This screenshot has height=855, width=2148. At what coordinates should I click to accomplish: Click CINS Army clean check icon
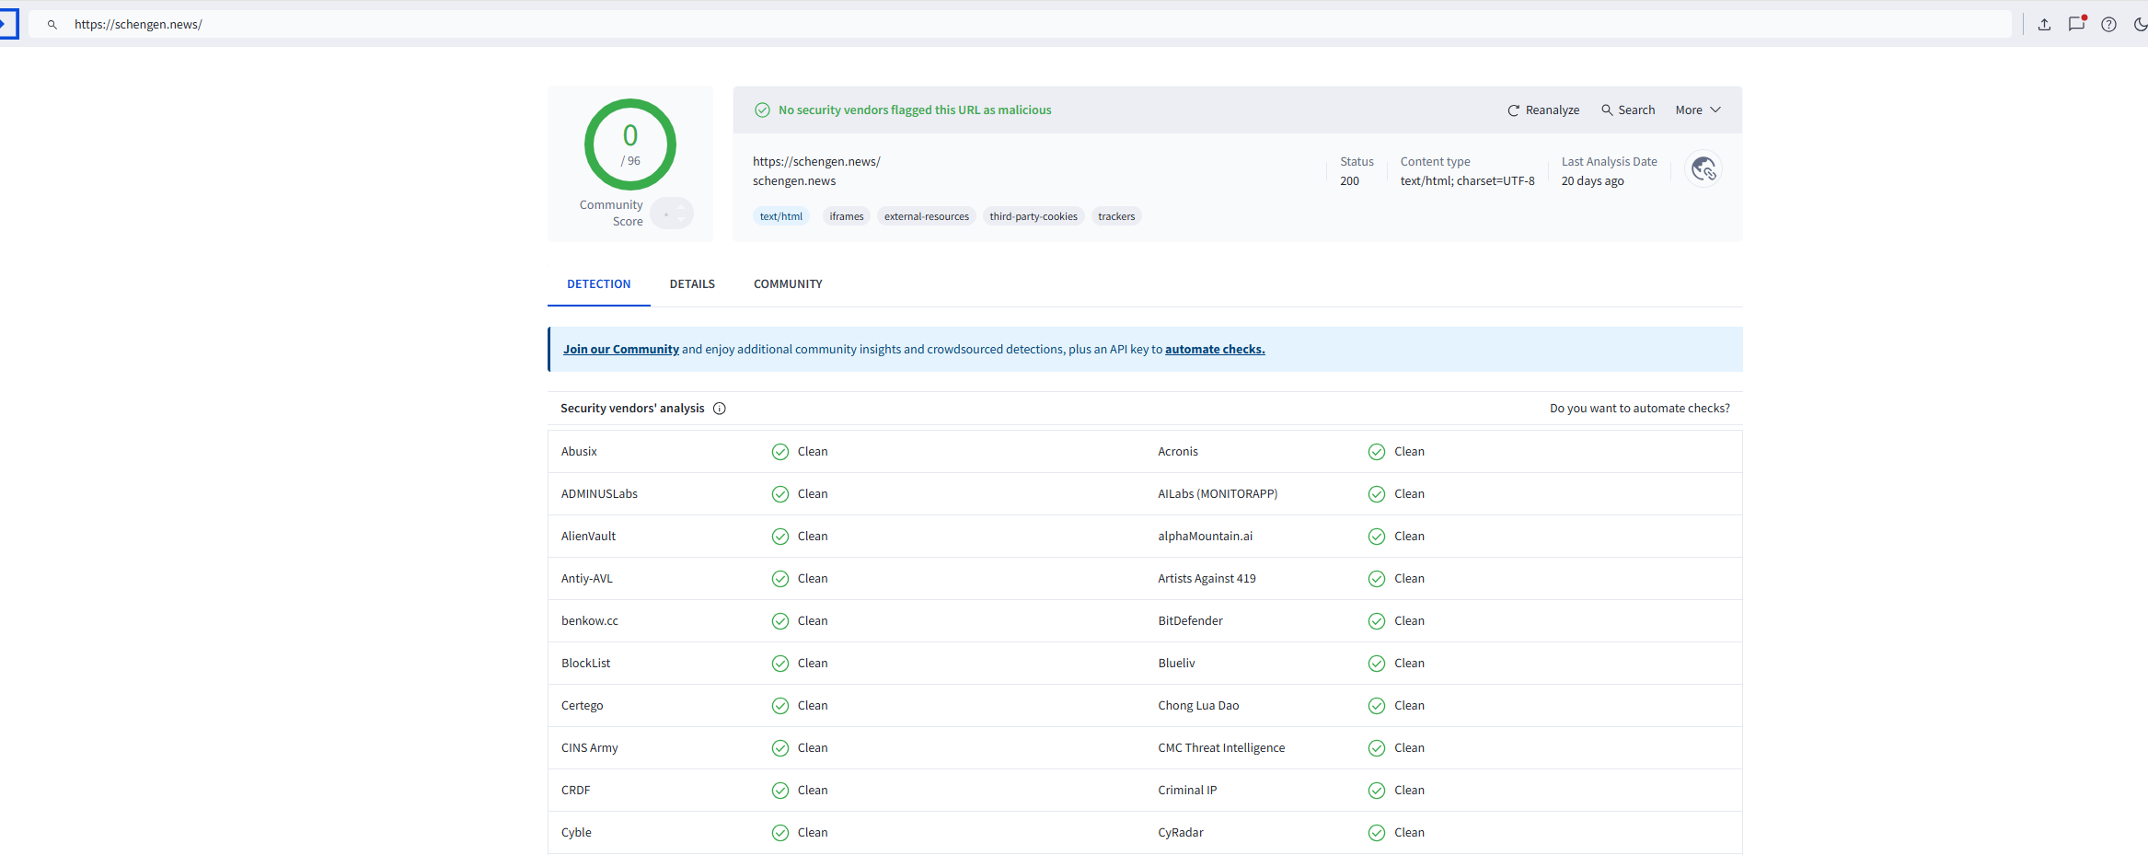780,748
